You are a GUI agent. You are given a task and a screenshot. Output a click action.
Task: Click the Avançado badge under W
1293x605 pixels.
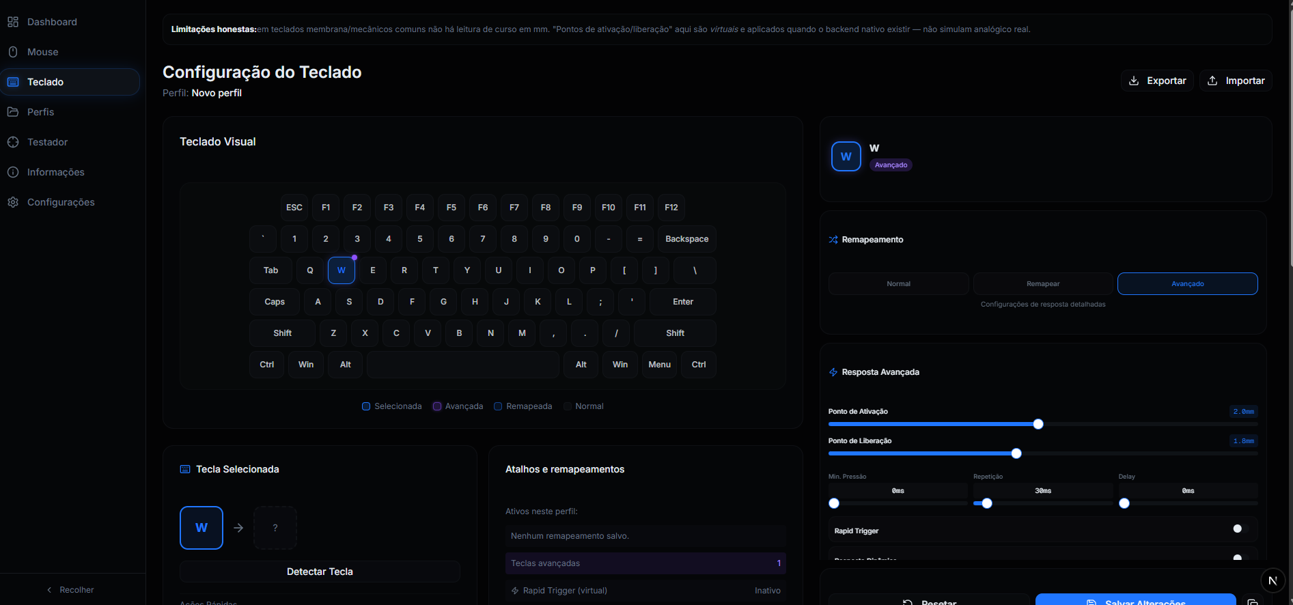[891, 165]
